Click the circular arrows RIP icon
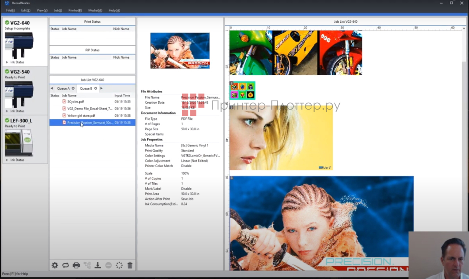Image resolution: width=469 pixels, height=279 pixels. [x=65, y=265]
